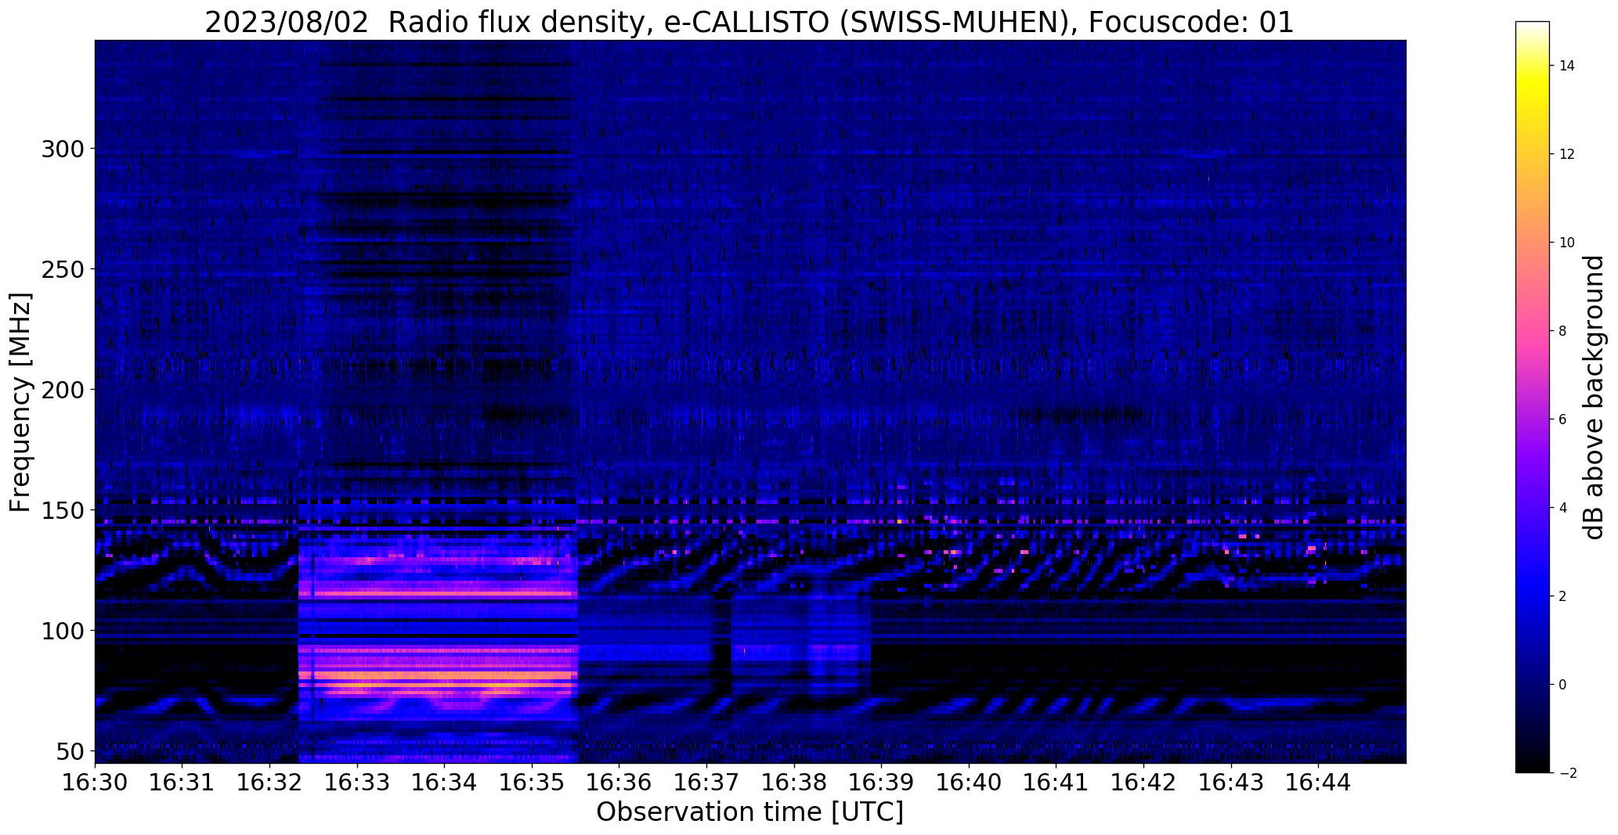The height and width of the screenshot is (835, 1618).
Task: Click the 16:31 time tick label
Action: (182, 782)
